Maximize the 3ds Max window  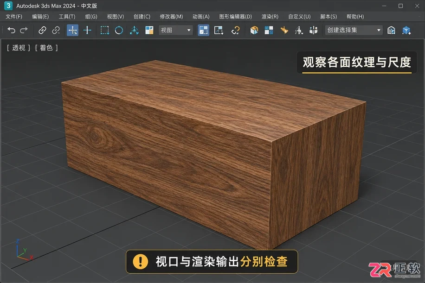point(400,6)
